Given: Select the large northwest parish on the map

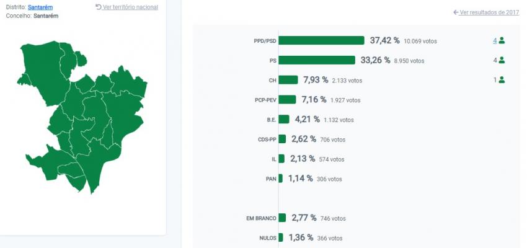Looking at the screenshot, I should coord(43,71).
